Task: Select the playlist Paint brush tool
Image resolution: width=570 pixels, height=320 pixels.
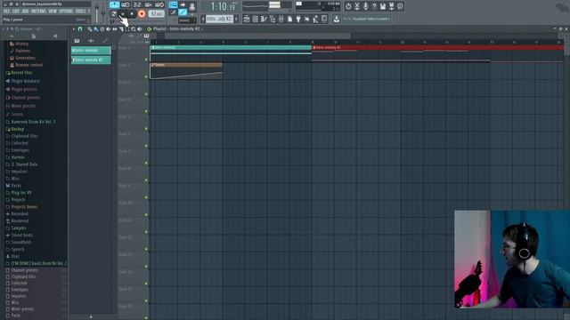Action: (x=95, y=29)
